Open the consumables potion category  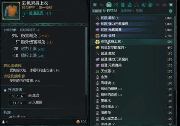143,5
